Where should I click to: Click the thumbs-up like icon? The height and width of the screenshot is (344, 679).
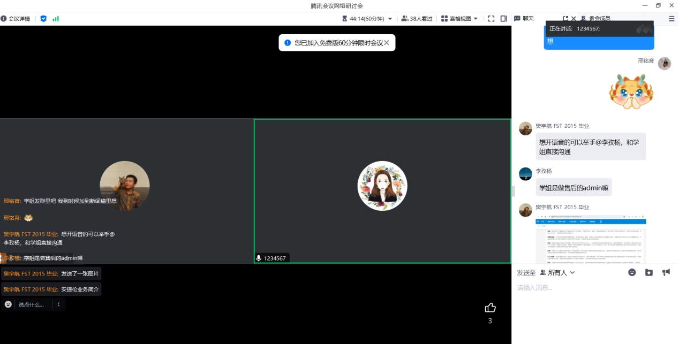[490, 308]
